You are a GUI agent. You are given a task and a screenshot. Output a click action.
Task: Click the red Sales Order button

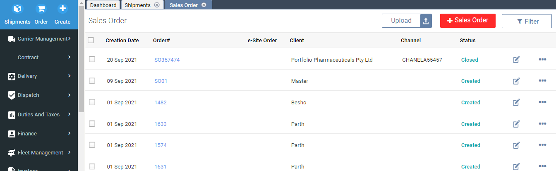pos(467,20)
